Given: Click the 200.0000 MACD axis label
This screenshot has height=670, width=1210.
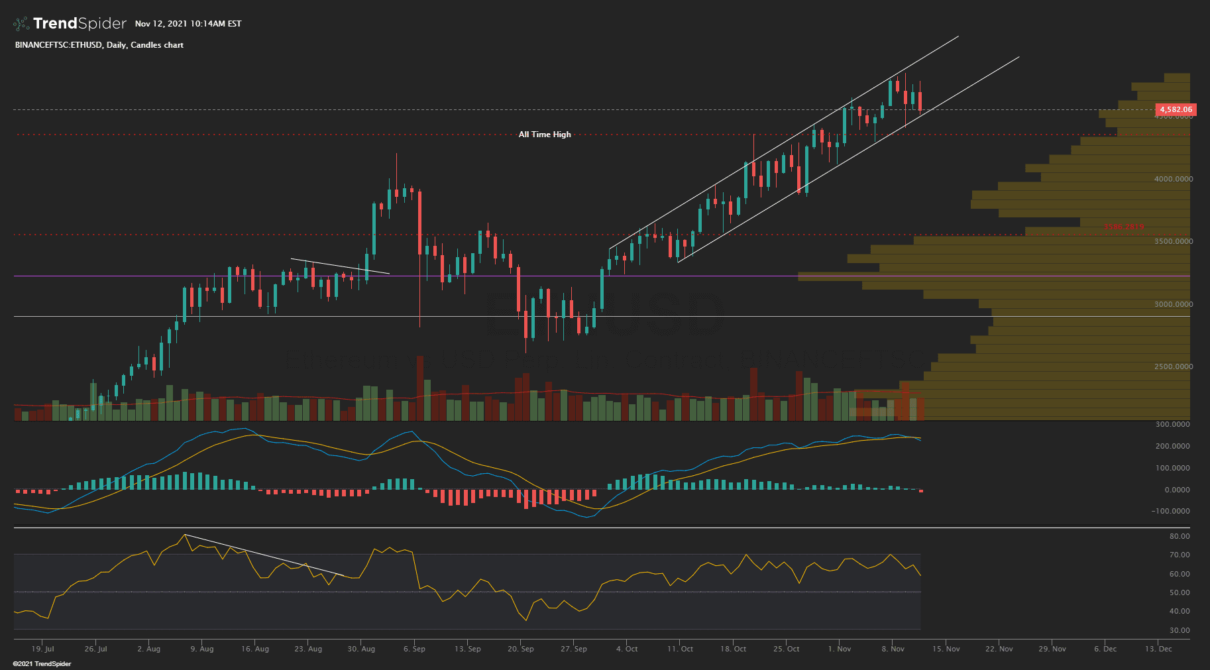Looking at the screenshot, I should click(x=1173, y=446).
